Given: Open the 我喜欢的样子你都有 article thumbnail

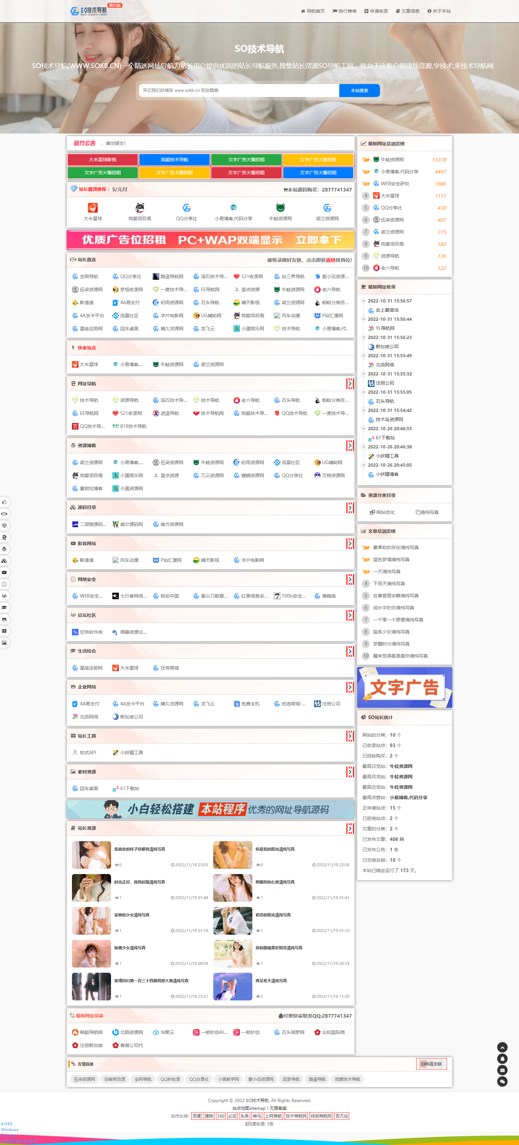Looking at the screenshot, I should (x=91, y=854).
